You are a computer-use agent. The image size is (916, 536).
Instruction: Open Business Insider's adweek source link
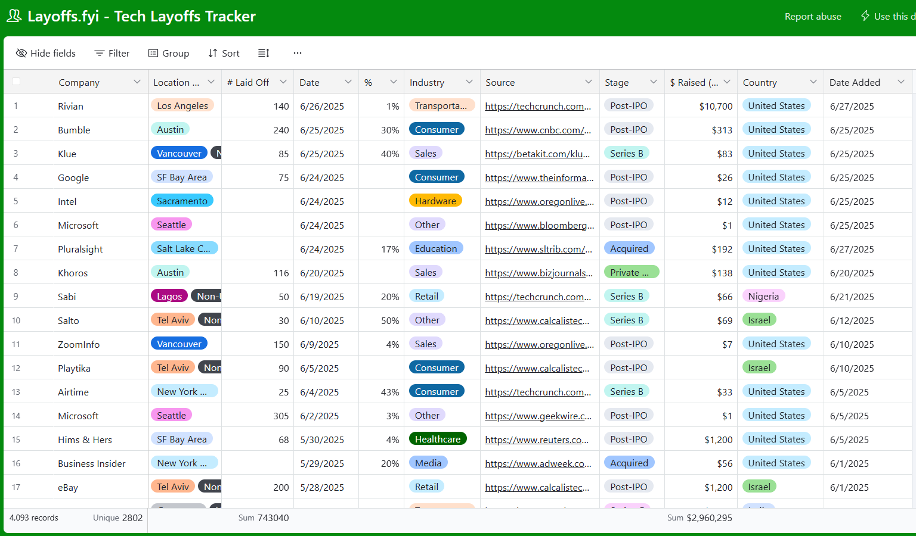539,463
